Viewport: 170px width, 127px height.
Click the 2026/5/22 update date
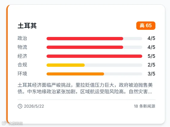point(34,106)
